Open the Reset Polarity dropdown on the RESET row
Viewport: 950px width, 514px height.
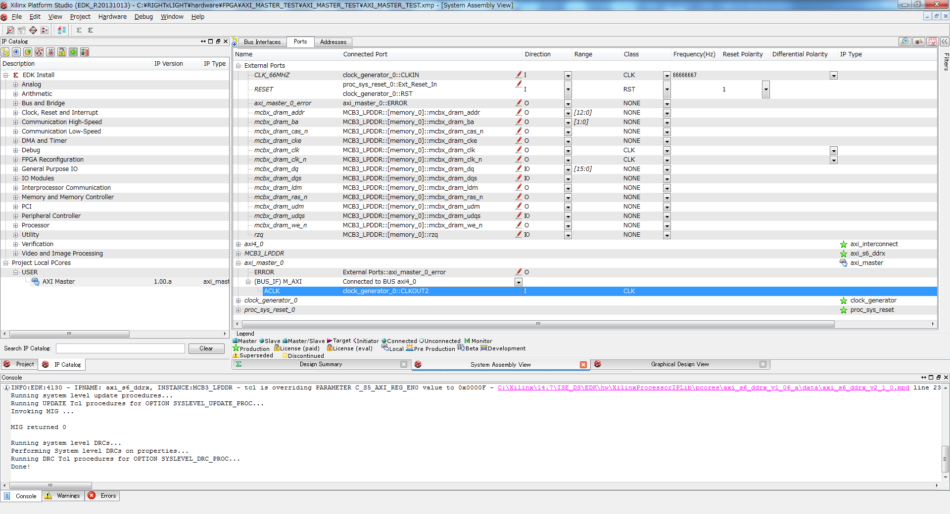(x=766, y=89)
